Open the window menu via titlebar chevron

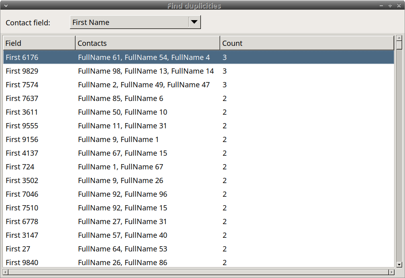point(6,6)
